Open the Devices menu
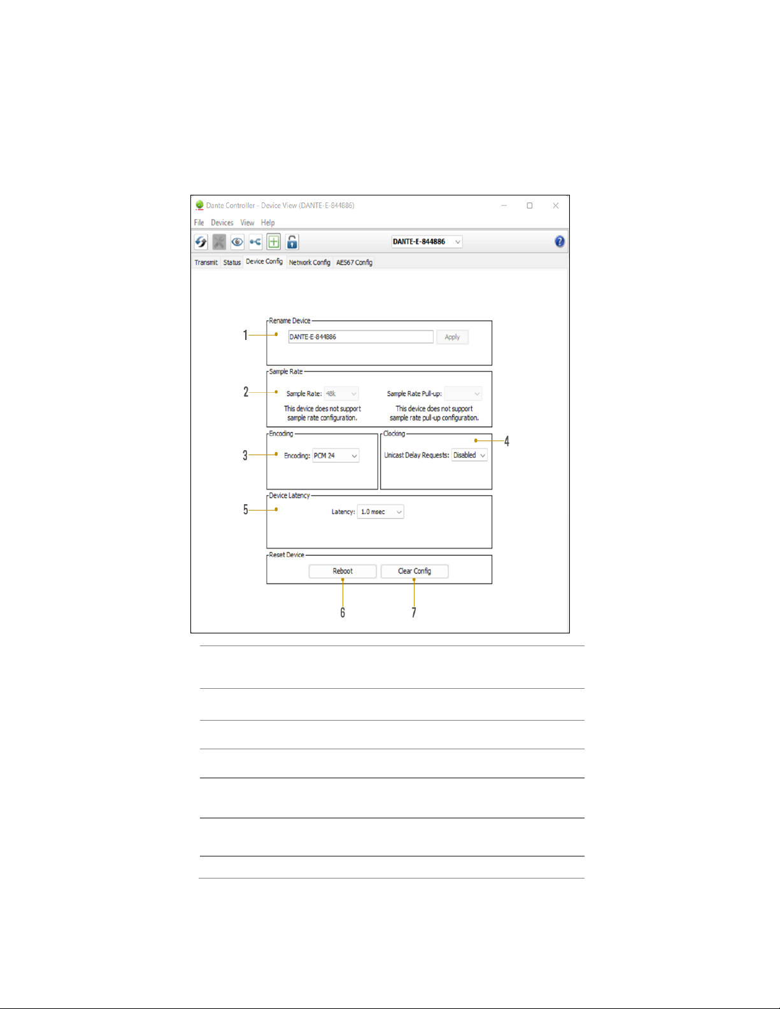The width and height of the screenshot is (780, 1009). (222, 223)
